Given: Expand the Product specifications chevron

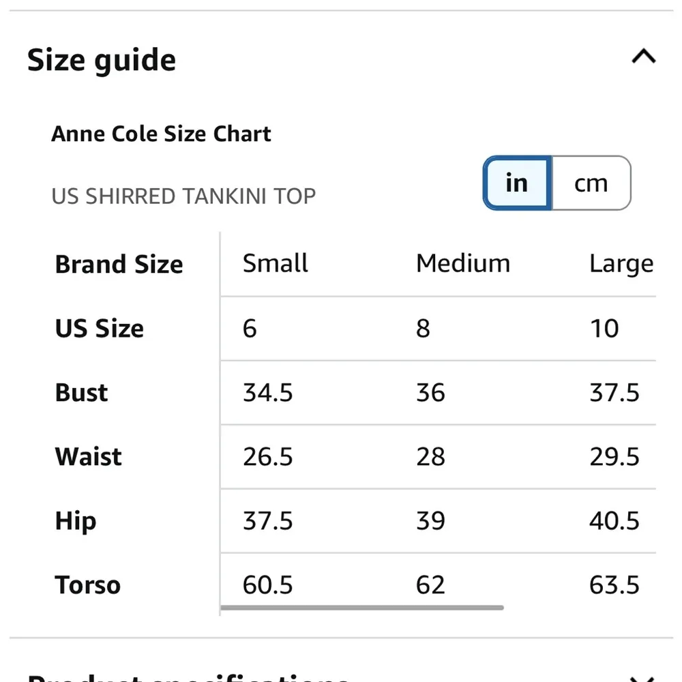Looking at the screenshot, I should click(643, 678).
